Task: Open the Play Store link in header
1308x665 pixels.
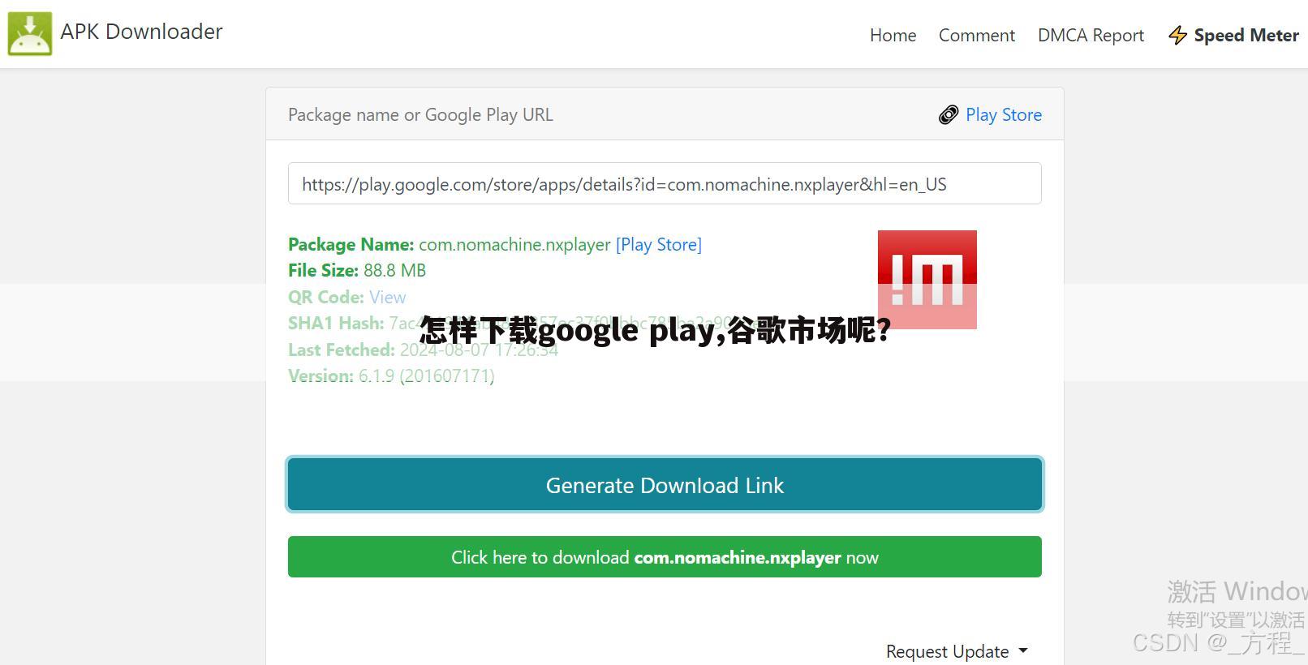Action: tap(1004, 115)
